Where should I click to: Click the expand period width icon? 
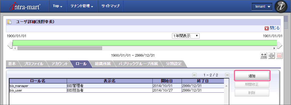(264, 56)
